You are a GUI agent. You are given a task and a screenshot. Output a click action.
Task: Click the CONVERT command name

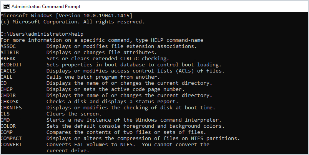click(12, 144)
